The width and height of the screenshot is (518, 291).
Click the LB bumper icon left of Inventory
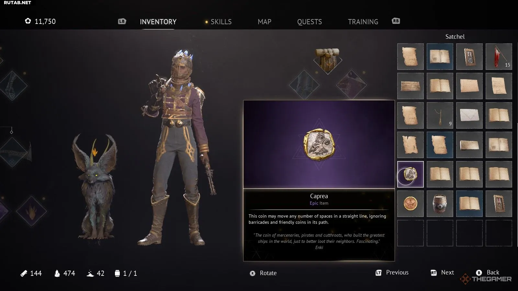pyautogui.click(x=122, y=21)
